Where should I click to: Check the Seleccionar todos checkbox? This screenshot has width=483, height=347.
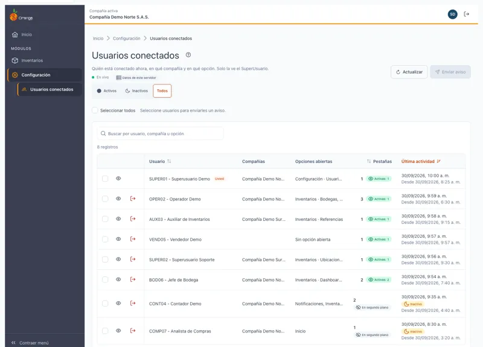[95, 110]
